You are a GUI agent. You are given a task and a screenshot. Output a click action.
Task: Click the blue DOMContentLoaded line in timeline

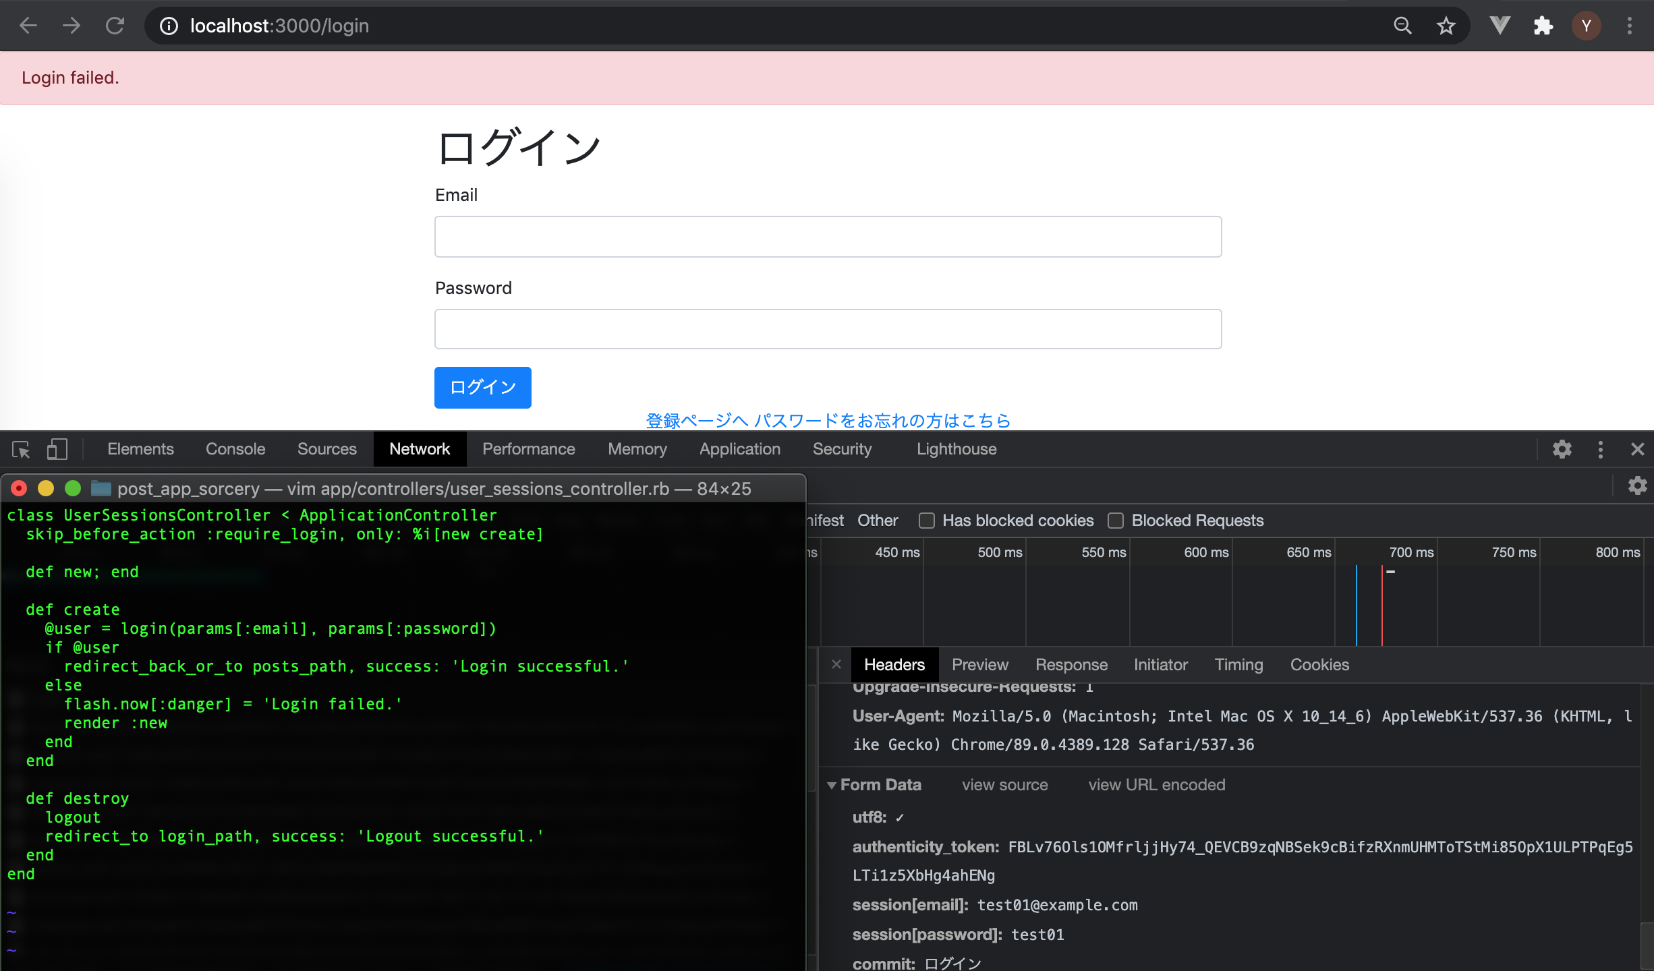pos(1356,606)
